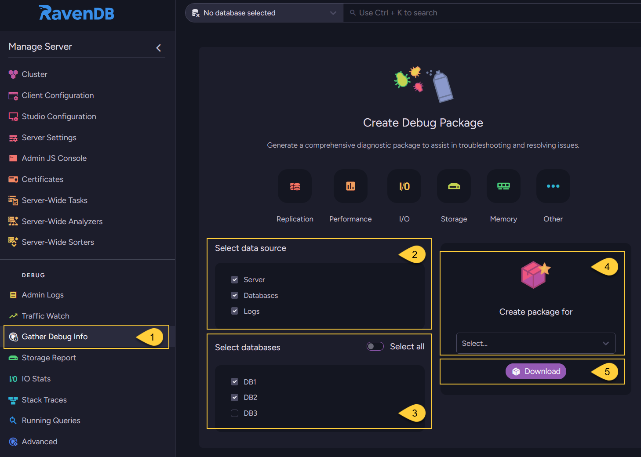Image resolution: width=641 pixels, height=457 pixels.
Task: Click the Gather Debug Info icon
Action: tap(13, 337)
